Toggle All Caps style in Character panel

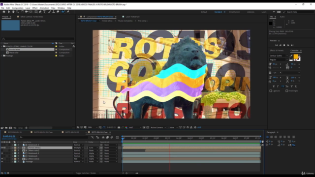(x=283, y=87)
